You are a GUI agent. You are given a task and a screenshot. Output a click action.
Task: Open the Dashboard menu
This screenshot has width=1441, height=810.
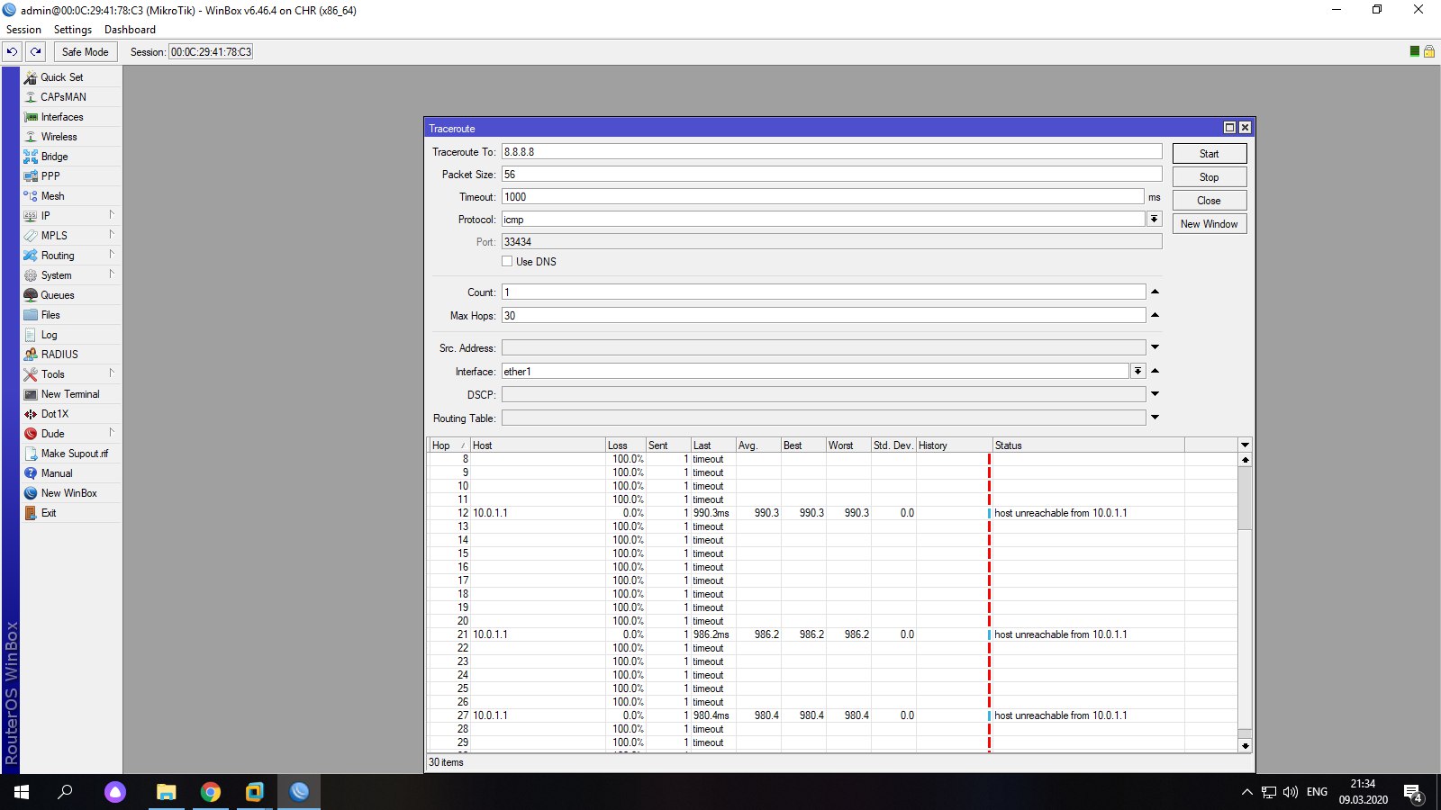coord(130,30)
